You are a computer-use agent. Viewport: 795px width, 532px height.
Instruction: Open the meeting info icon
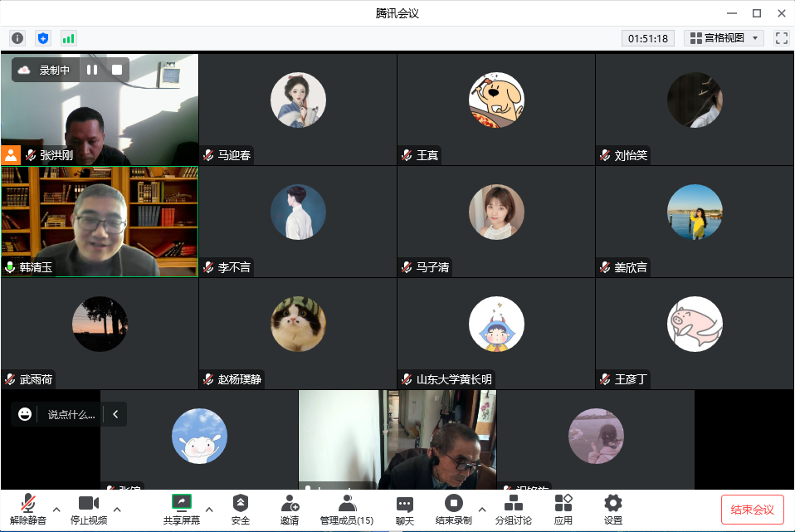click(x=17, y=38)
